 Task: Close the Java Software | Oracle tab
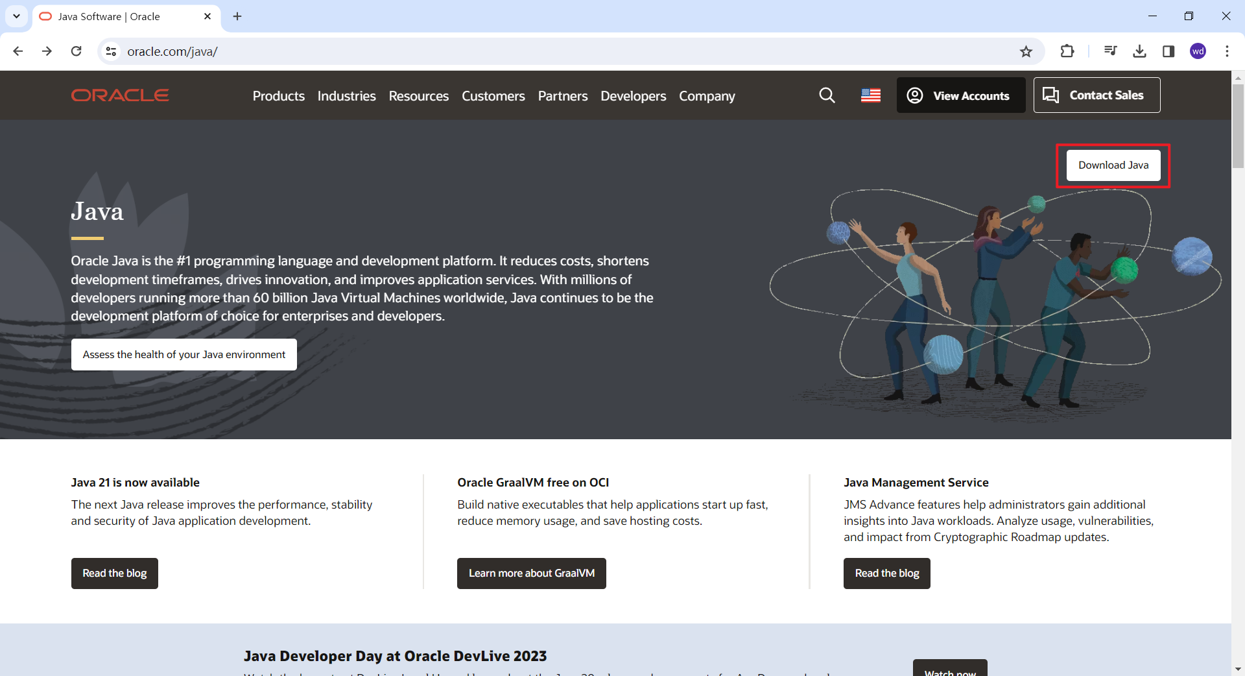click(x=207, y=16)
